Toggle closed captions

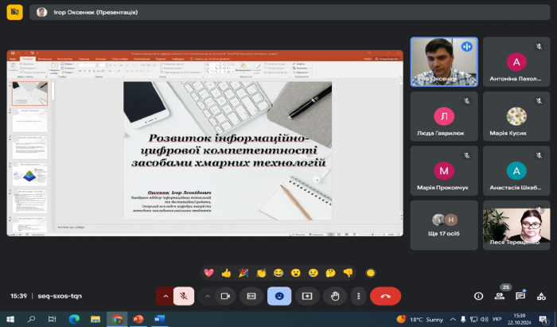pyautogui.click(x=251, y=295)
